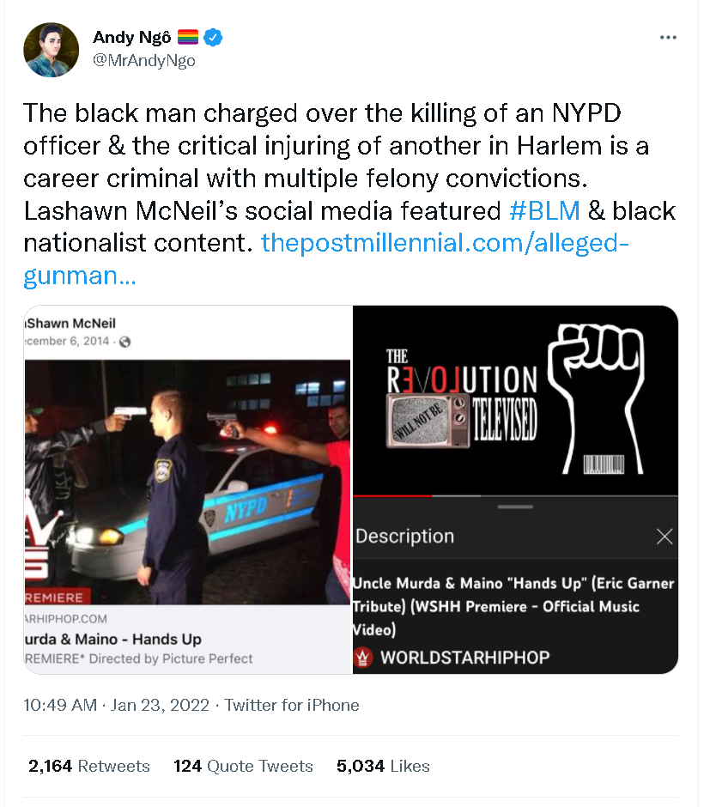This screenshot has height=807, width=716.
Task: Open the @MrAndyNgo handle
Action: click(x=143, y=60)
